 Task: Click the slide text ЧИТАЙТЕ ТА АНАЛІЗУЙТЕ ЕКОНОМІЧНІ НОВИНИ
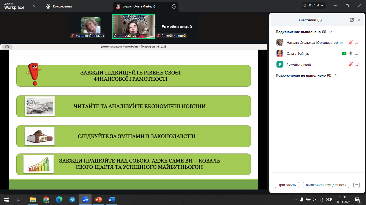(x=140, y=106)
